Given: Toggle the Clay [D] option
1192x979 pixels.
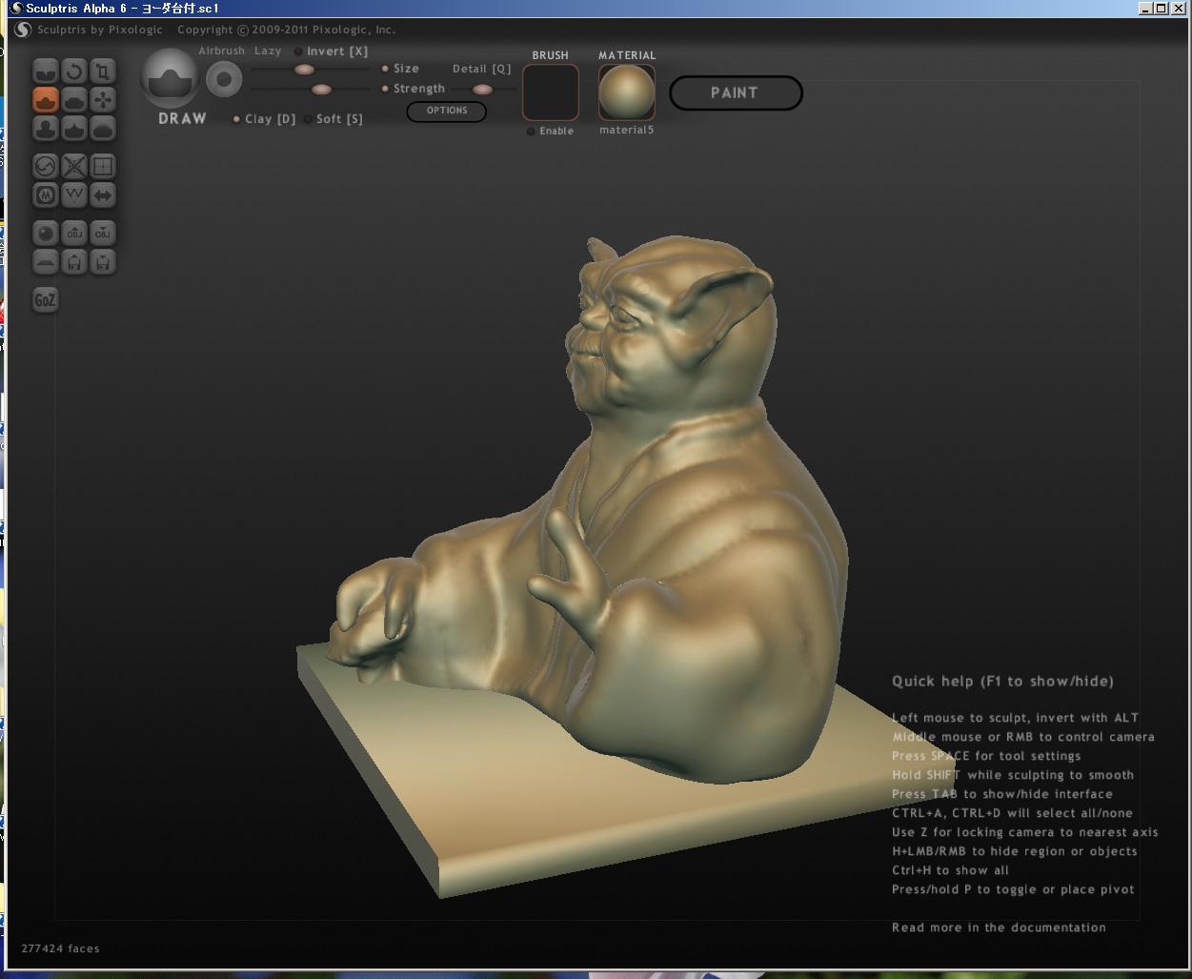Looking at the screenshot, I should tap(237, 119).
